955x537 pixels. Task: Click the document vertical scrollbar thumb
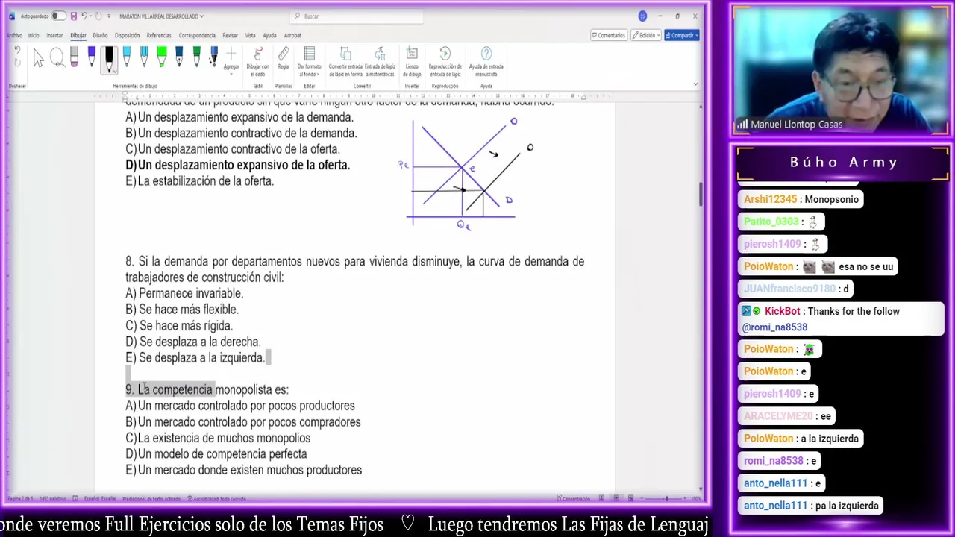[700, 195]
